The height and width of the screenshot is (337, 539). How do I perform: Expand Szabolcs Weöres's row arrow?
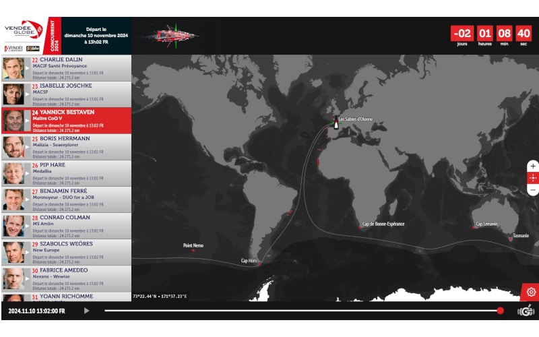27,252
